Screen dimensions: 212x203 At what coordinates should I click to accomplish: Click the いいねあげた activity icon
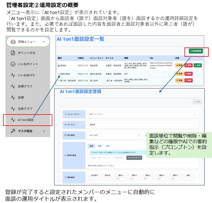click(13, 75)
